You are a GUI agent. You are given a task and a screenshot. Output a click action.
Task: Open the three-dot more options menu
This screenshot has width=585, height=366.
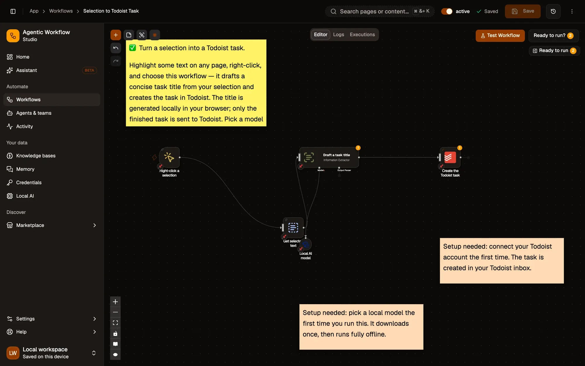click(572, 11)
